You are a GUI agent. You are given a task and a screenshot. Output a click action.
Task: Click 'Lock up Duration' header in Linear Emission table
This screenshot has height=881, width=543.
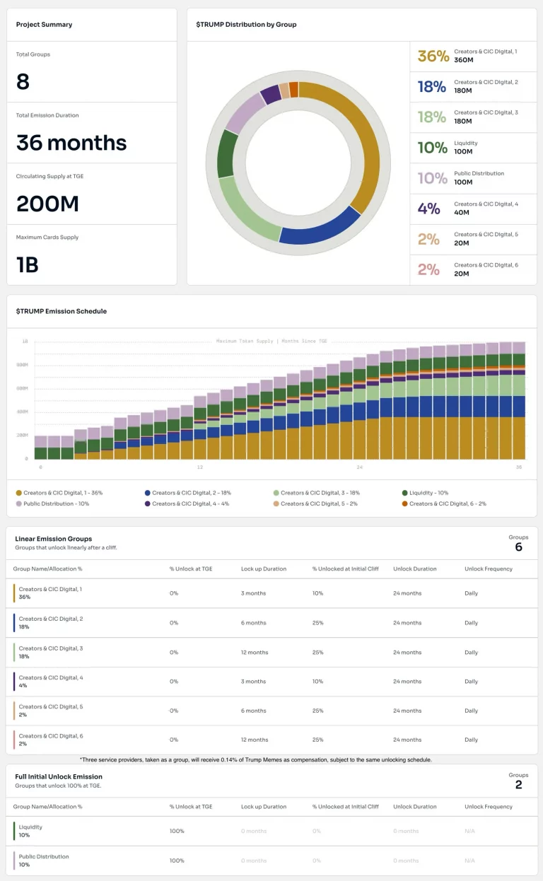point(264,568)
